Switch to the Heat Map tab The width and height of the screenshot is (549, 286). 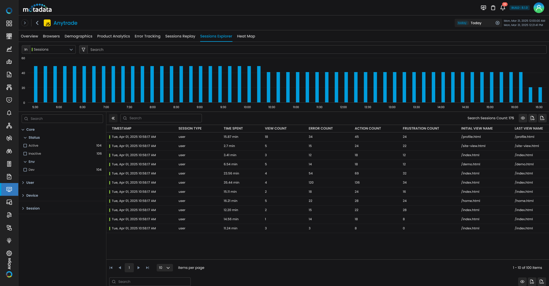pos(246,36)
